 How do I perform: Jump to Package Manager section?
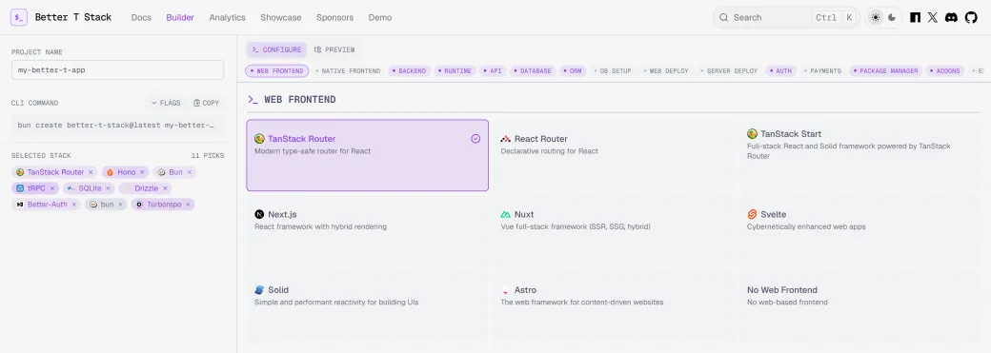point(886,71)
